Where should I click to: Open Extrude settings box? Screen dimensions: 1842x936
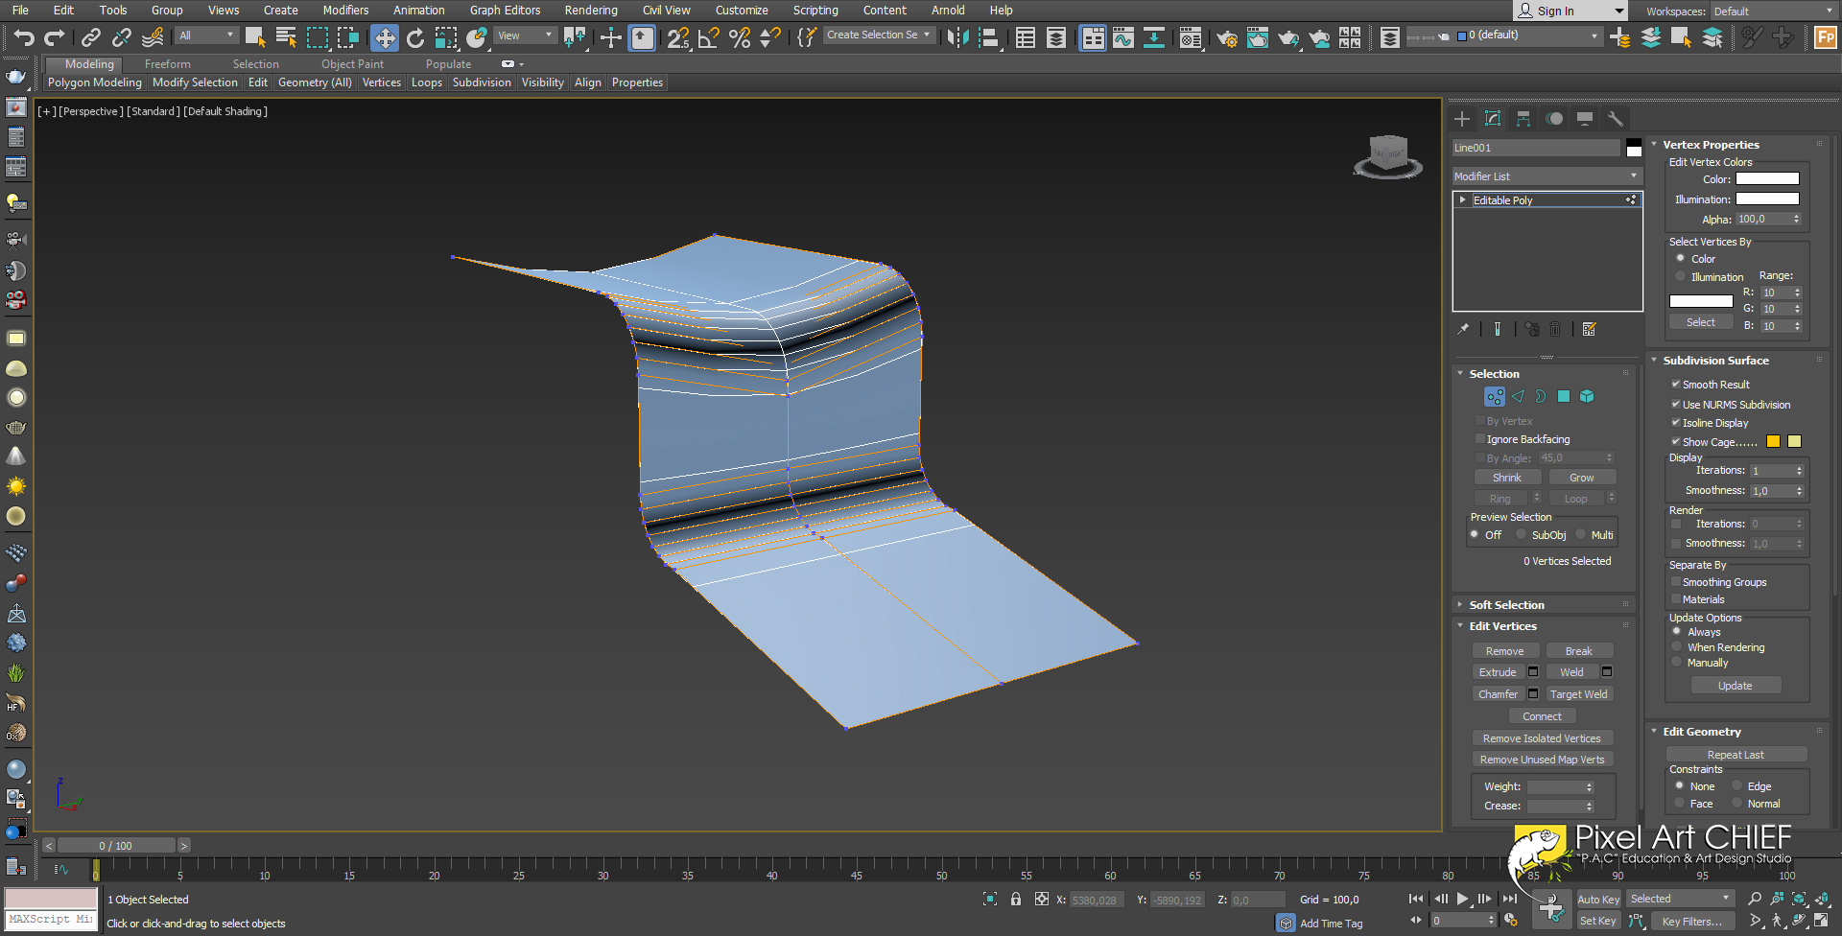point(1533,672)
